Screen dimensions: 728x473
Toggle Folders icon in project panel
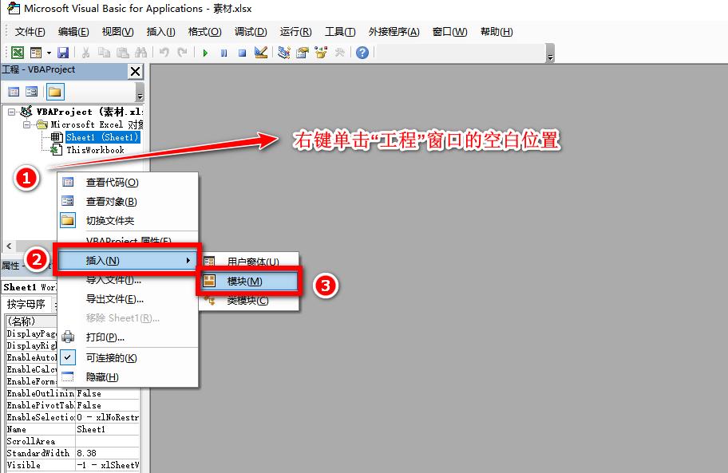pos(55,92)
